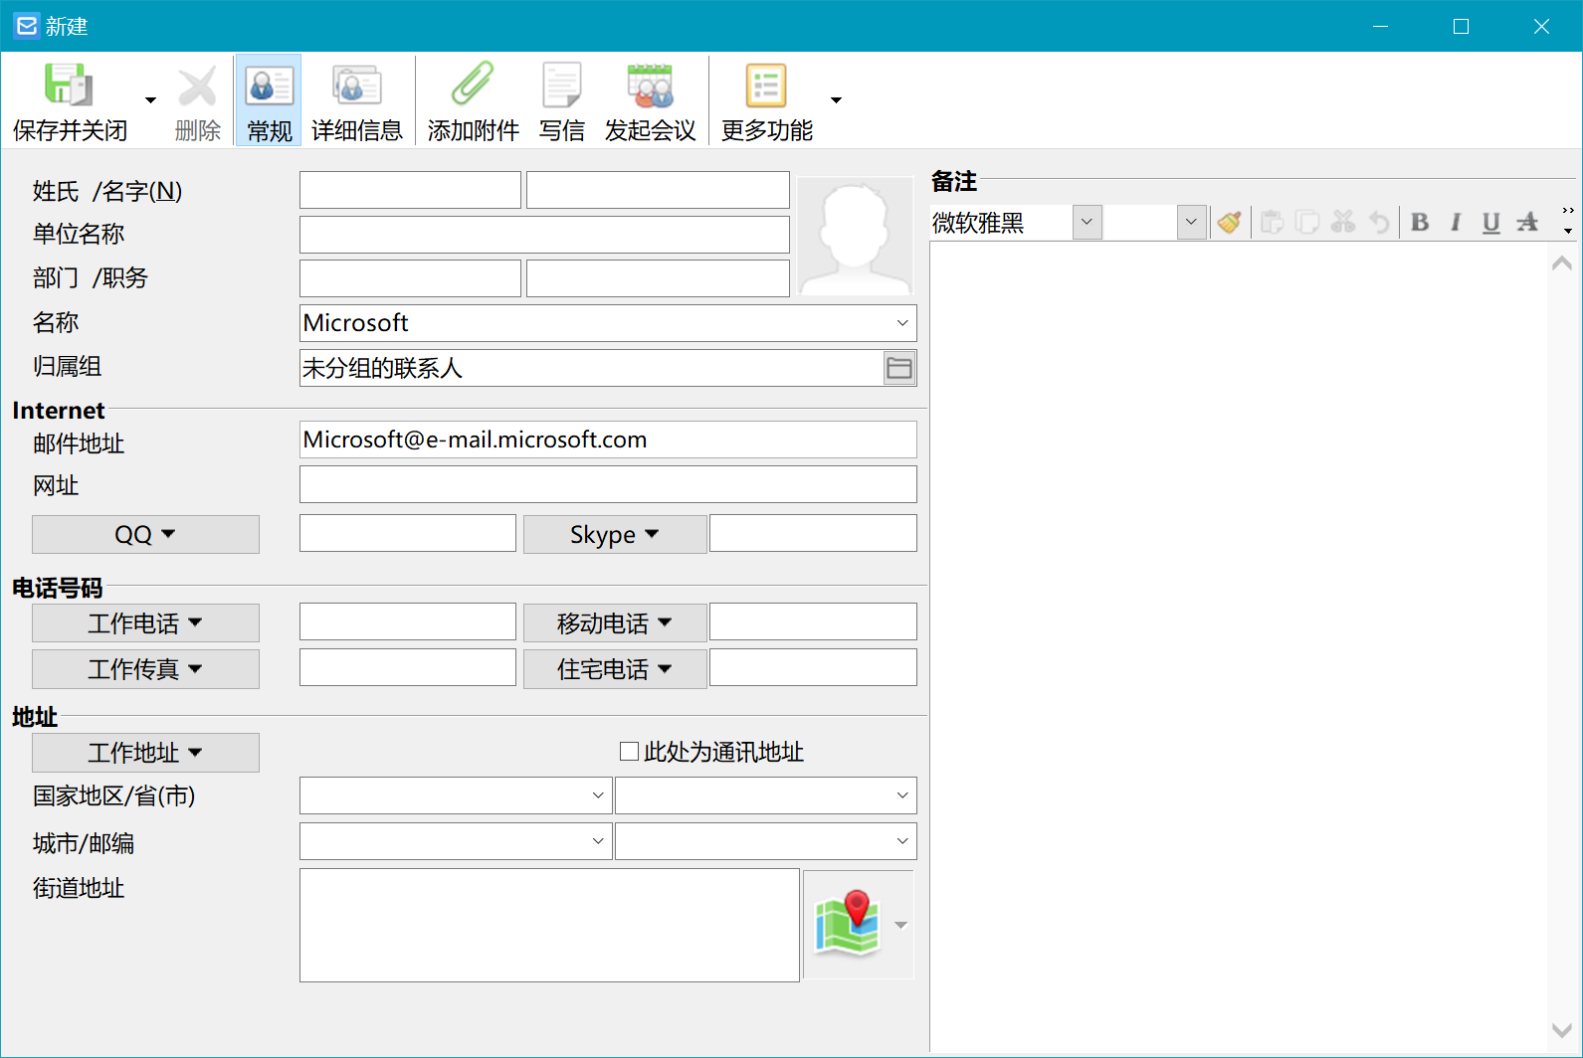Click the 名字 given name input field

[x=658, y=190]
